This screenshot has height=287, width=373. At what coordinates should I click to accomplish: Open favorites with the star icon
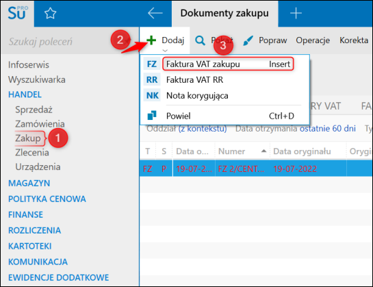coord(50,13)
